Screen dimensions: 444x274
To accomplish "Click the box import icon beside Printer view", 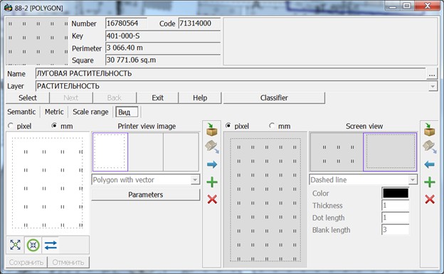I will click(x=212, y=130).
